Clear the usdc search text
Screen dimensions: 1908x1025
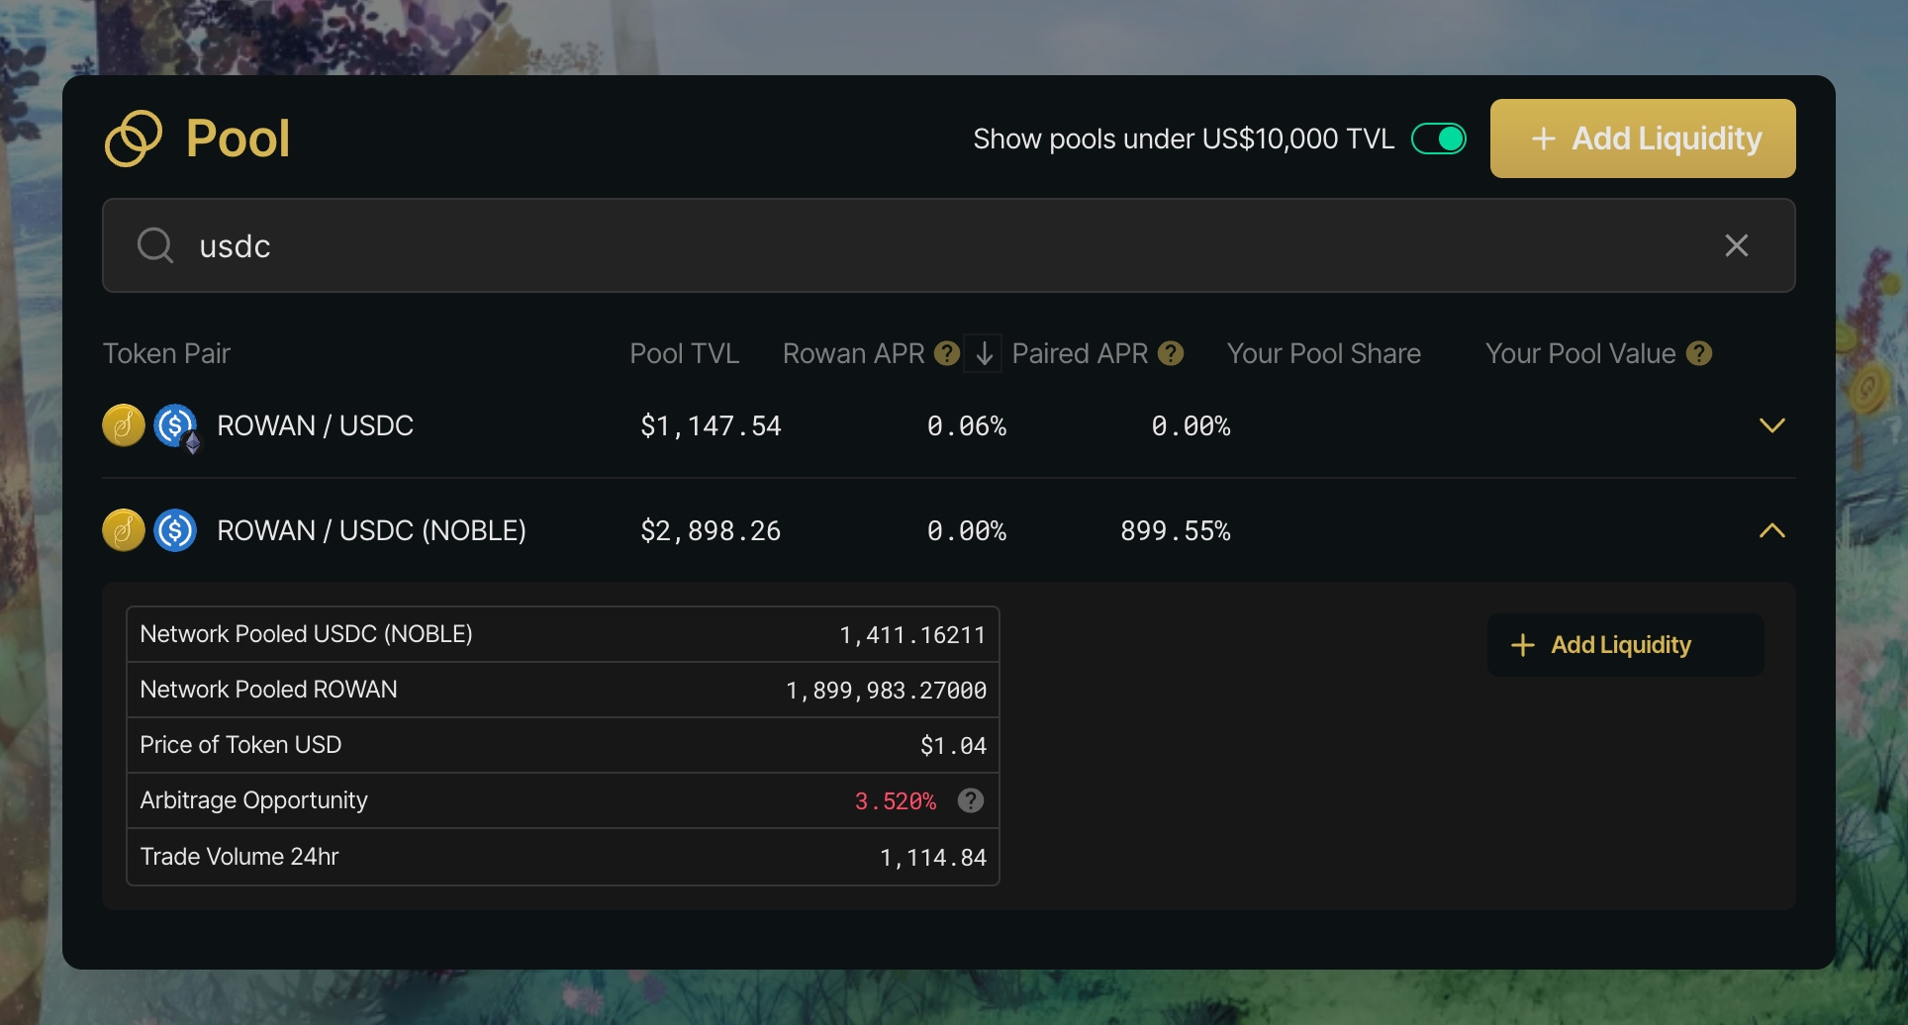point(1736,245)
